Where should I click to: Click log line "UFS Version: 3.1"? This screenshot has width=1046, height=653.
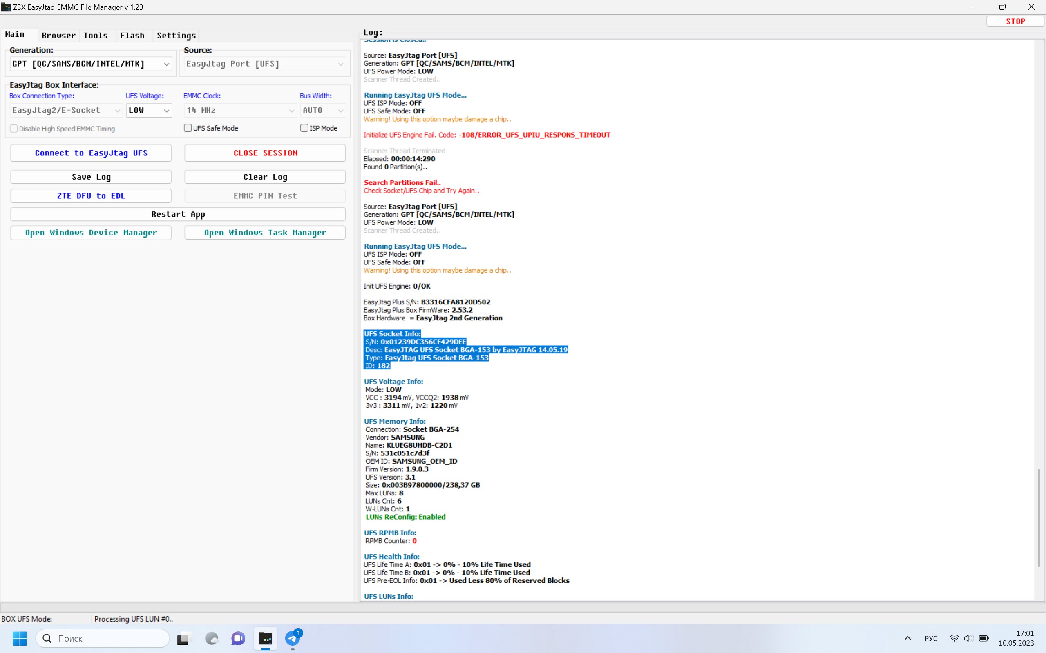(x=390, y=477)
